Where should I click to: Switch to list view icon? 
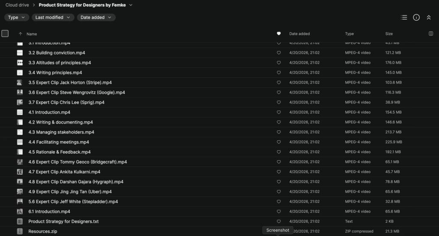point(404,18)
